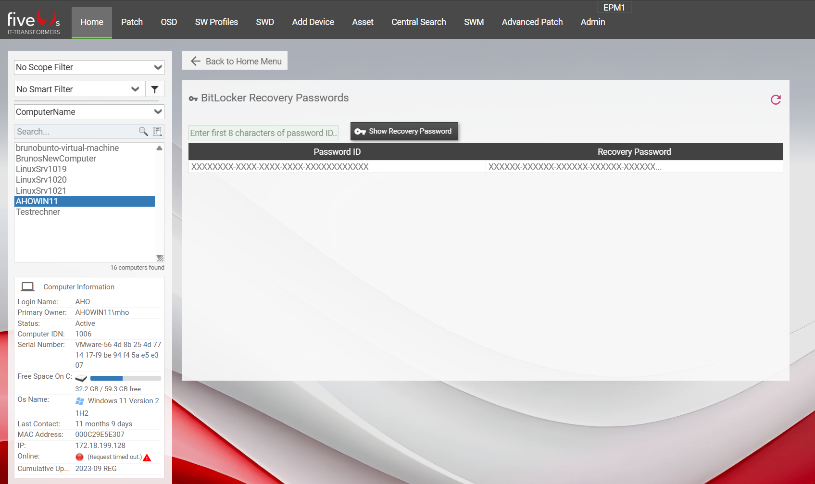Screen dimensions: 815x484
Task: Select Testrechner in computer list
Action: [x=85, y=212]
